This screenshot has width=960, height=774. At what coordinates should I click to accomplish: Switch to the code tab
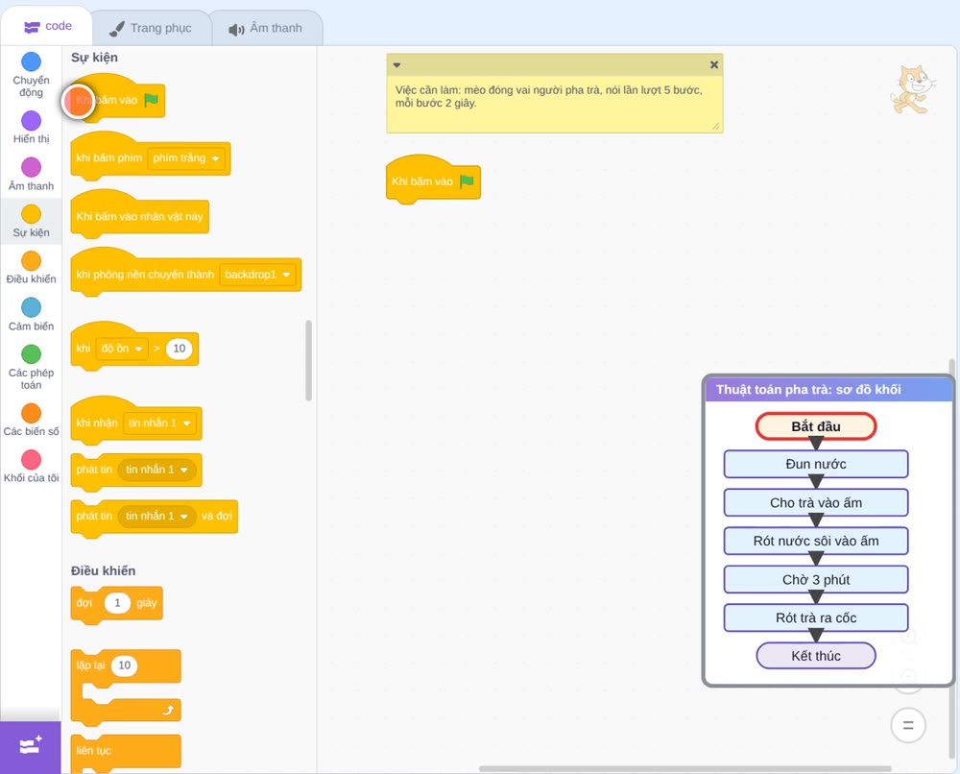(46, 26)
